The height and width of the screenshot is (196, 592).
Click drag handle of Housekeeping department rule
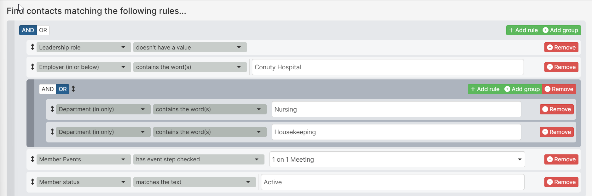[52, 132]
